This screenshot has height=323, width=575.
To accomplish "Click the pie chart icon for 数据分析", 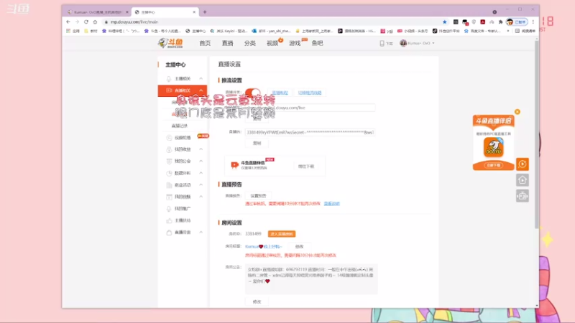I will pos(169,173).
